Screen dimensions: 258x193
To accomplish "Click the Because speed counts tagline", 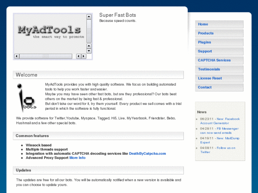I will (118, 21).
